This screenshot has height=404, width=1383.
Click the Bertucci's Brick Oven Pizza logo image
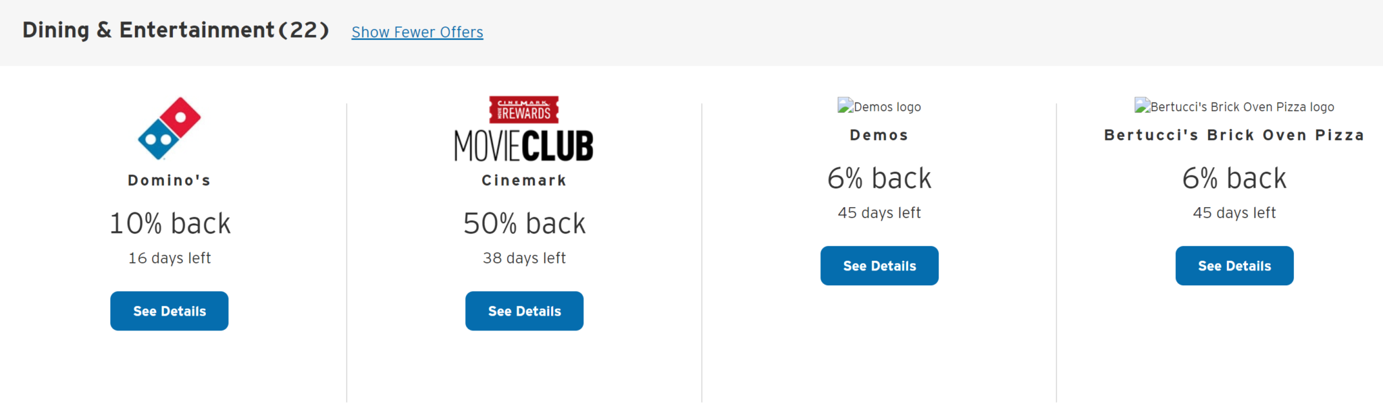1234,106
